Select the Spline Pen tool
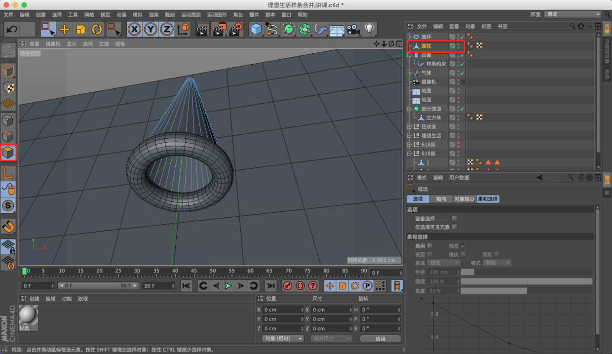The width and height of the screenshot is (612, 354). (x=272, y=30)
